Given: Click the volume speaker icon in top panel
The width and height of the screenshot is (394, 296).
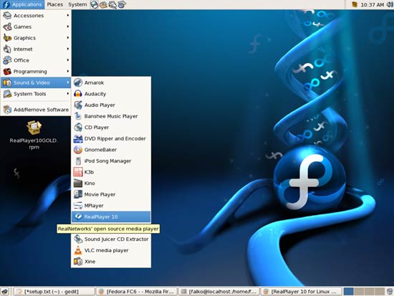Looking at the screenshot, I should click(390, 4).
